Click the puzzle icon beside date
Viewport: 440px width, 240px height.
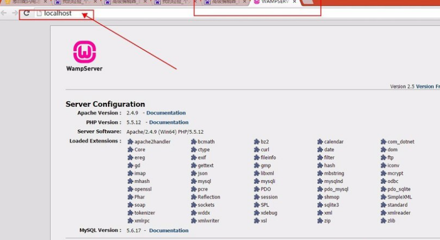[x=320, y=149]
